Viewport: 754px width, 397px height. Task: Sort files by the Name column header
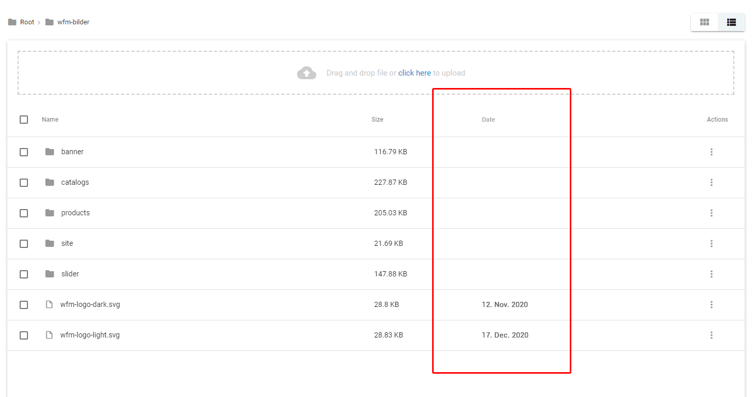(50, 120)
